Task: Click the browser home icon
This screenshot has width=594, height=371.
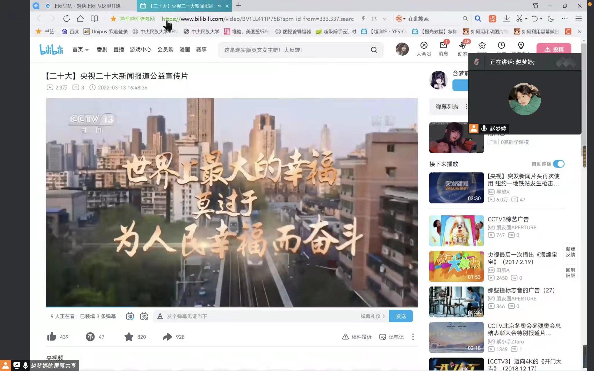Action: (x=80, y=19)
